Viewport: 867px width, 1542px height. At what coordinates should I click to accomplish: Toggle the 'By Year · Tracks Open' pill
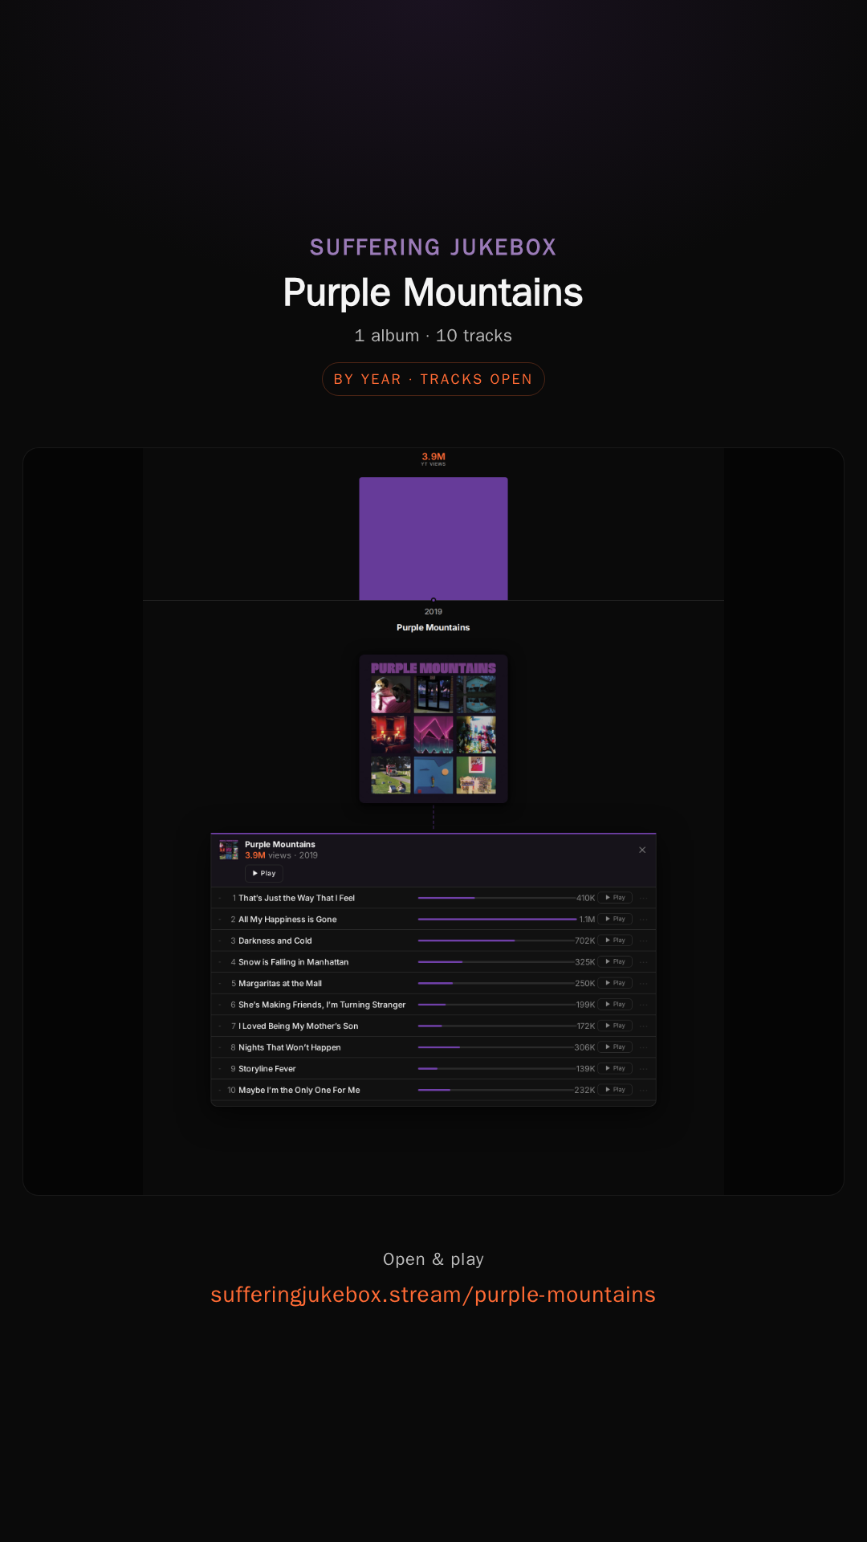(433, 379)
